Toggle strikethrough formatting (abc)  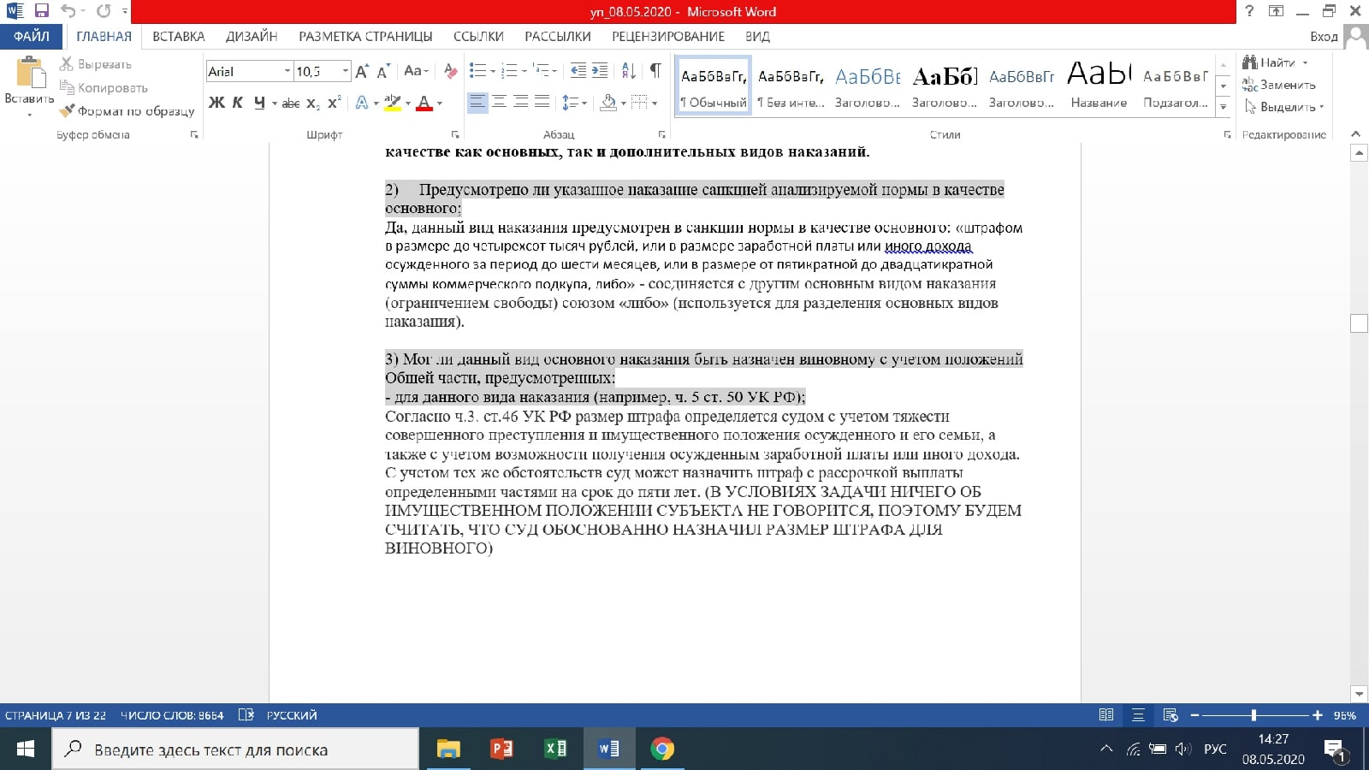(291, 103)
